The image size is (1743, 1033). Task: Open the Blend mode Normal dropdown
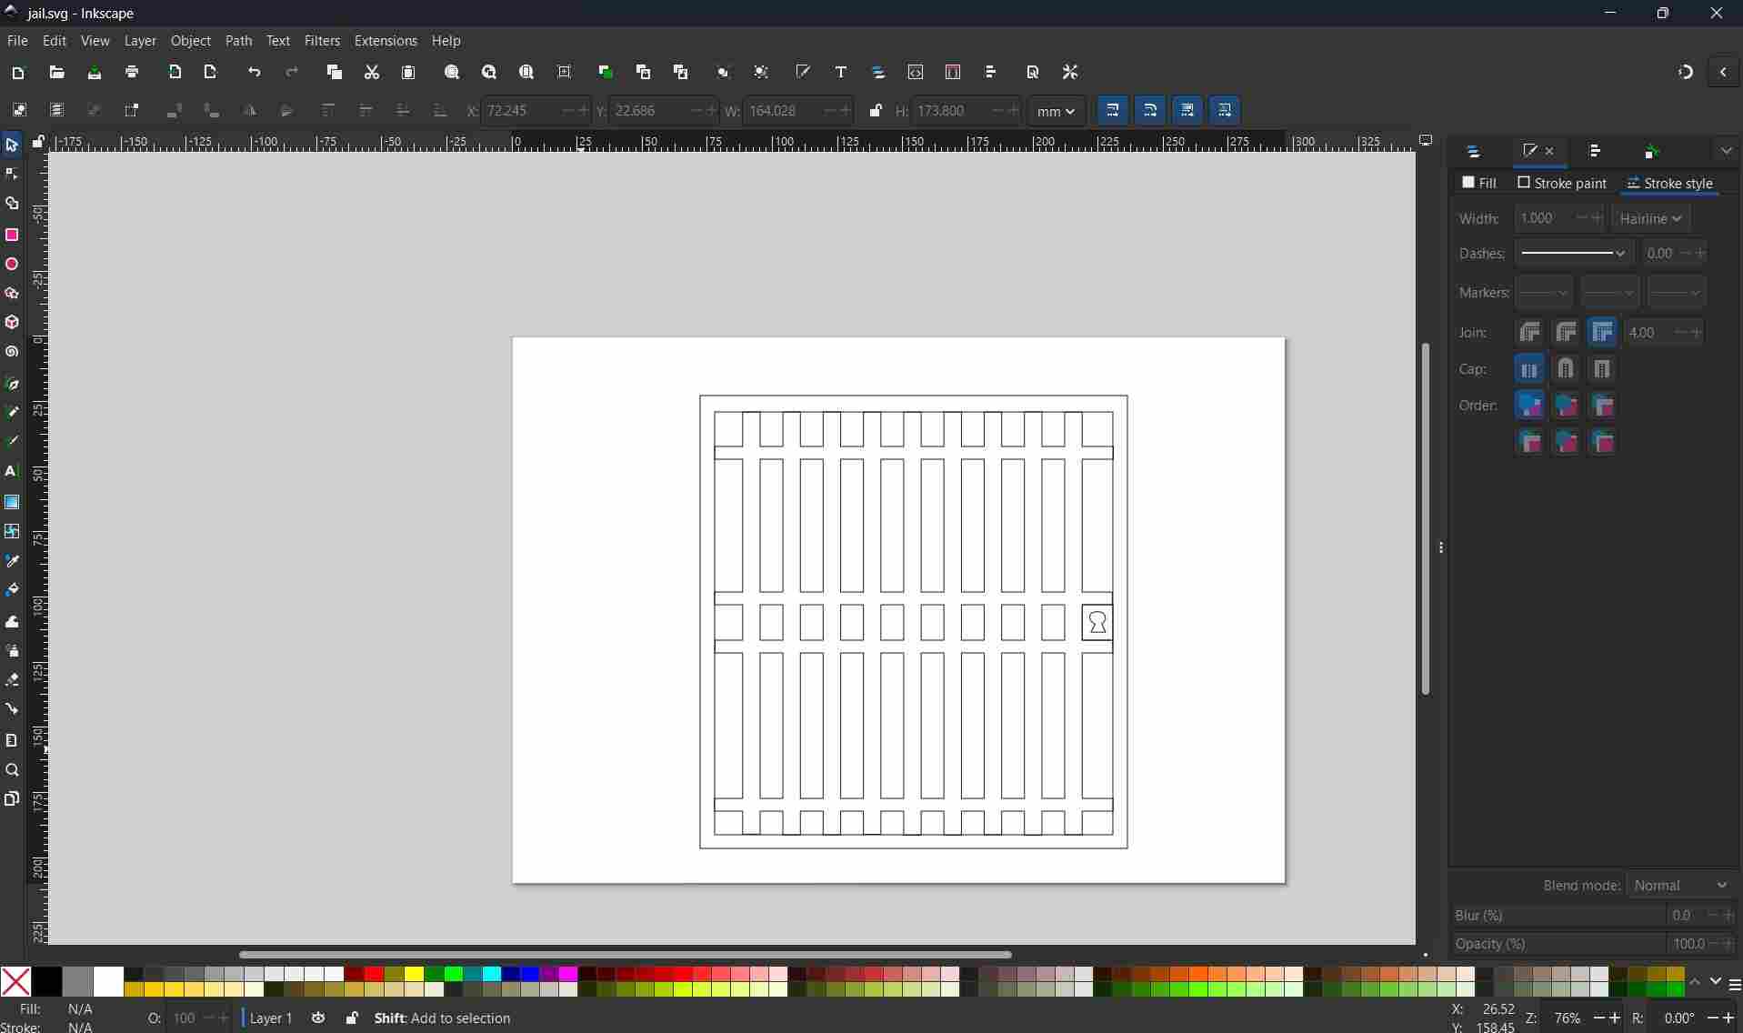pyautogui.click(x=1680, y=885)
